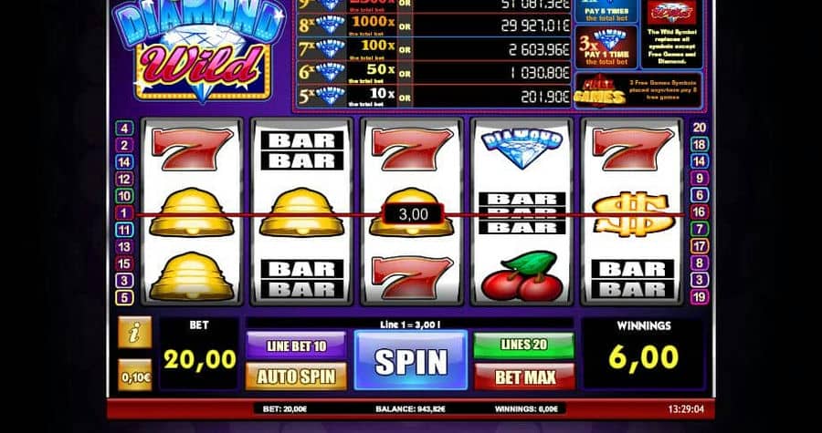Image resolution: width=822 pixels, height=433 pixels.
Task: Hit the blue SPIN button
Action: point(410,360)
